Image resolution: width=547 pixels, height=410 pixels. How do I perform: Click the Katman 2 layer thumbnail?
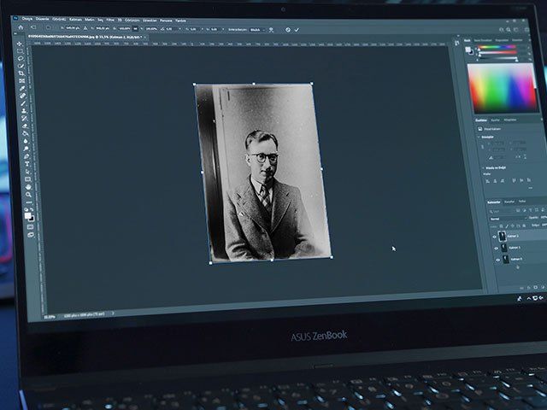pyautogui.click(x=503, y=236)
